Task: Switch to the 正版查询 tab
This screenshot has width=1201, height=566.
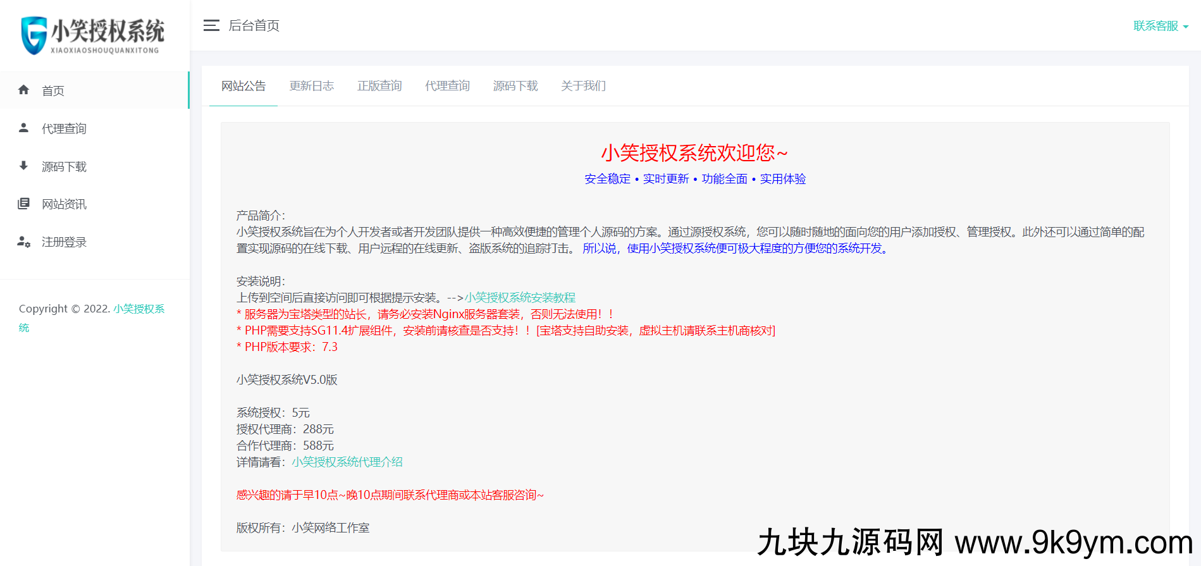Action: [x=379, y=86]
